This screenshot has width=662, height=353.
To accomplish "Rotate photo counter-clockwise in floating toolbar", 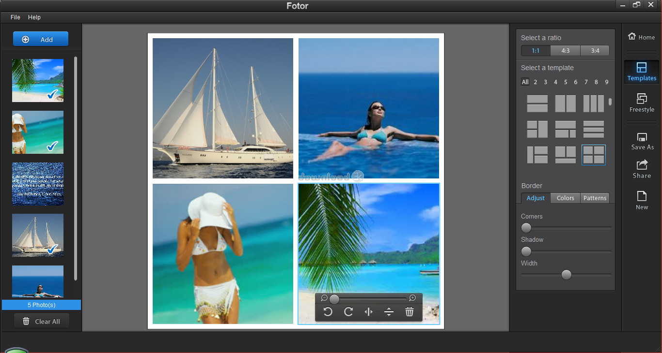I will (328, 312).
